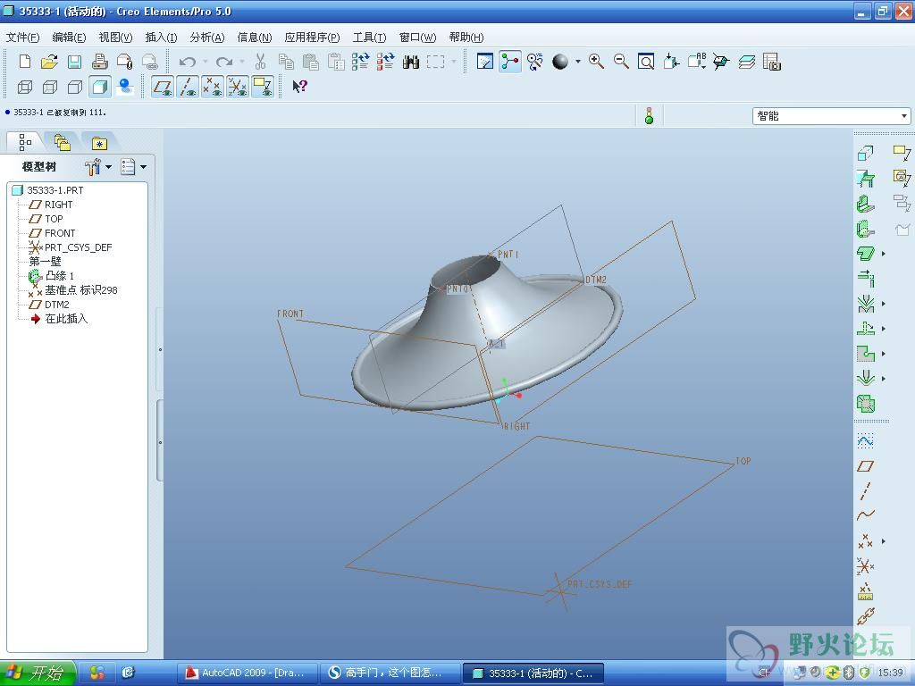Open the Layers stacked sheets icon
Screen dimensions: 915x686
pyautogui.click(x=746, y=62)
